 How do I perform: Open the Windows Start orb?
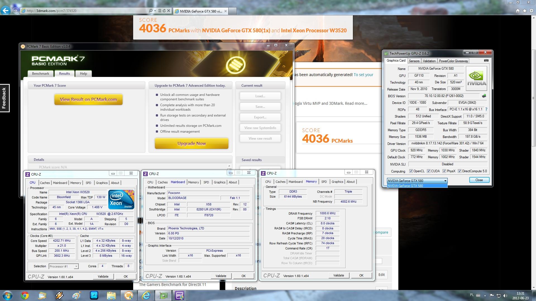pos(7,295)
